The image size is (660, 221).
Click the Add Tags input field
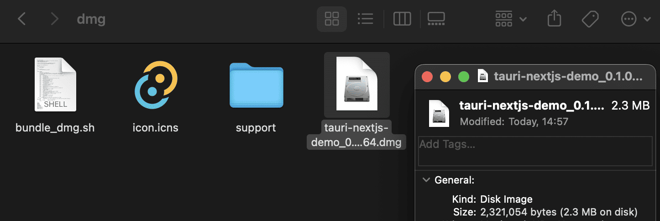[x=535, y=151]
